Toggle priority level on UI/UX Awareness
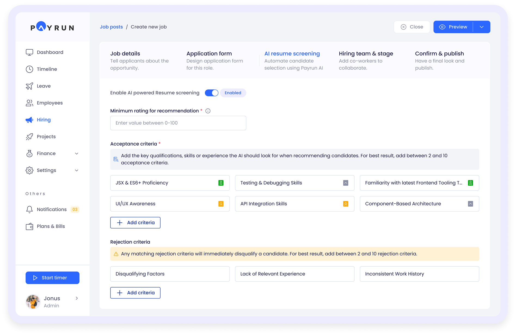Screen dimensions: 516x335 [x=221, y=204]
